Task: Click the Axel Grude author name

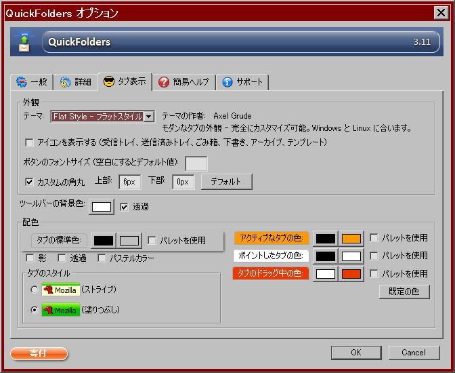Action: [x=232, y=116]
